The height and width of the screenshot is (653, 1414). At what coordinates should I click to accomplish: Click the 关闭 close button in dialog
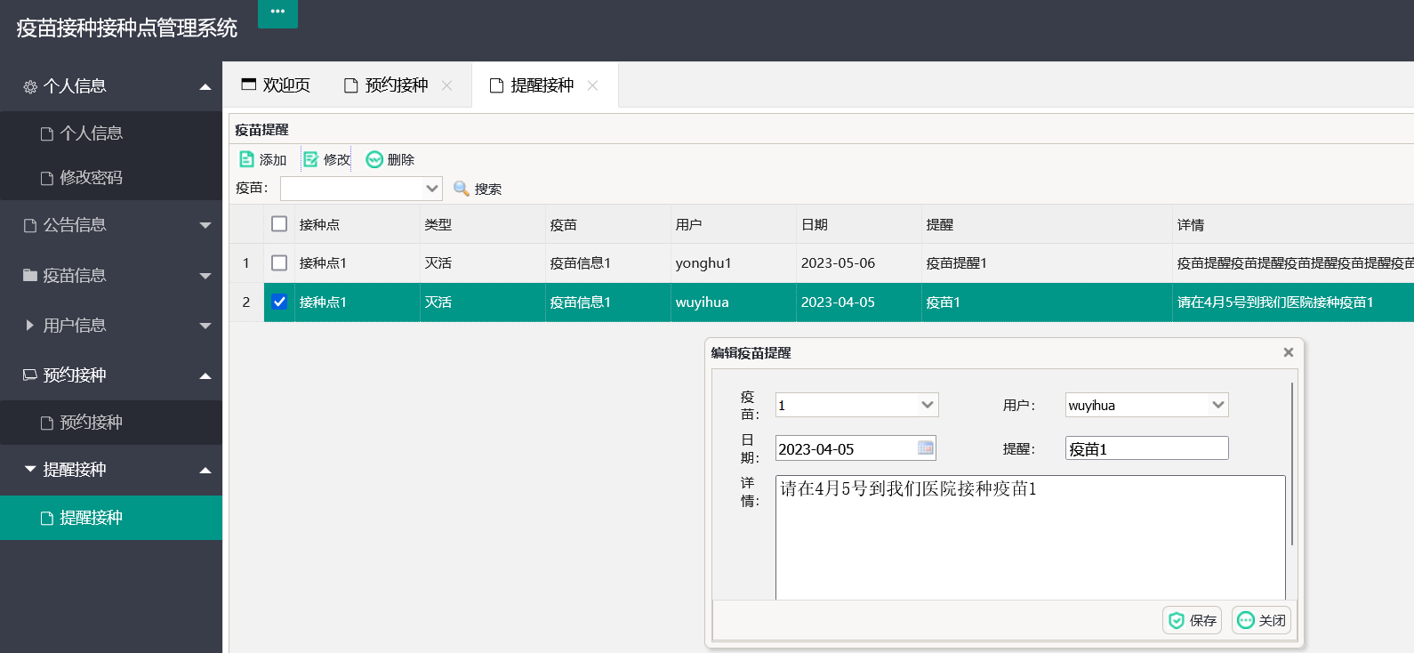tap(1261, 620)
